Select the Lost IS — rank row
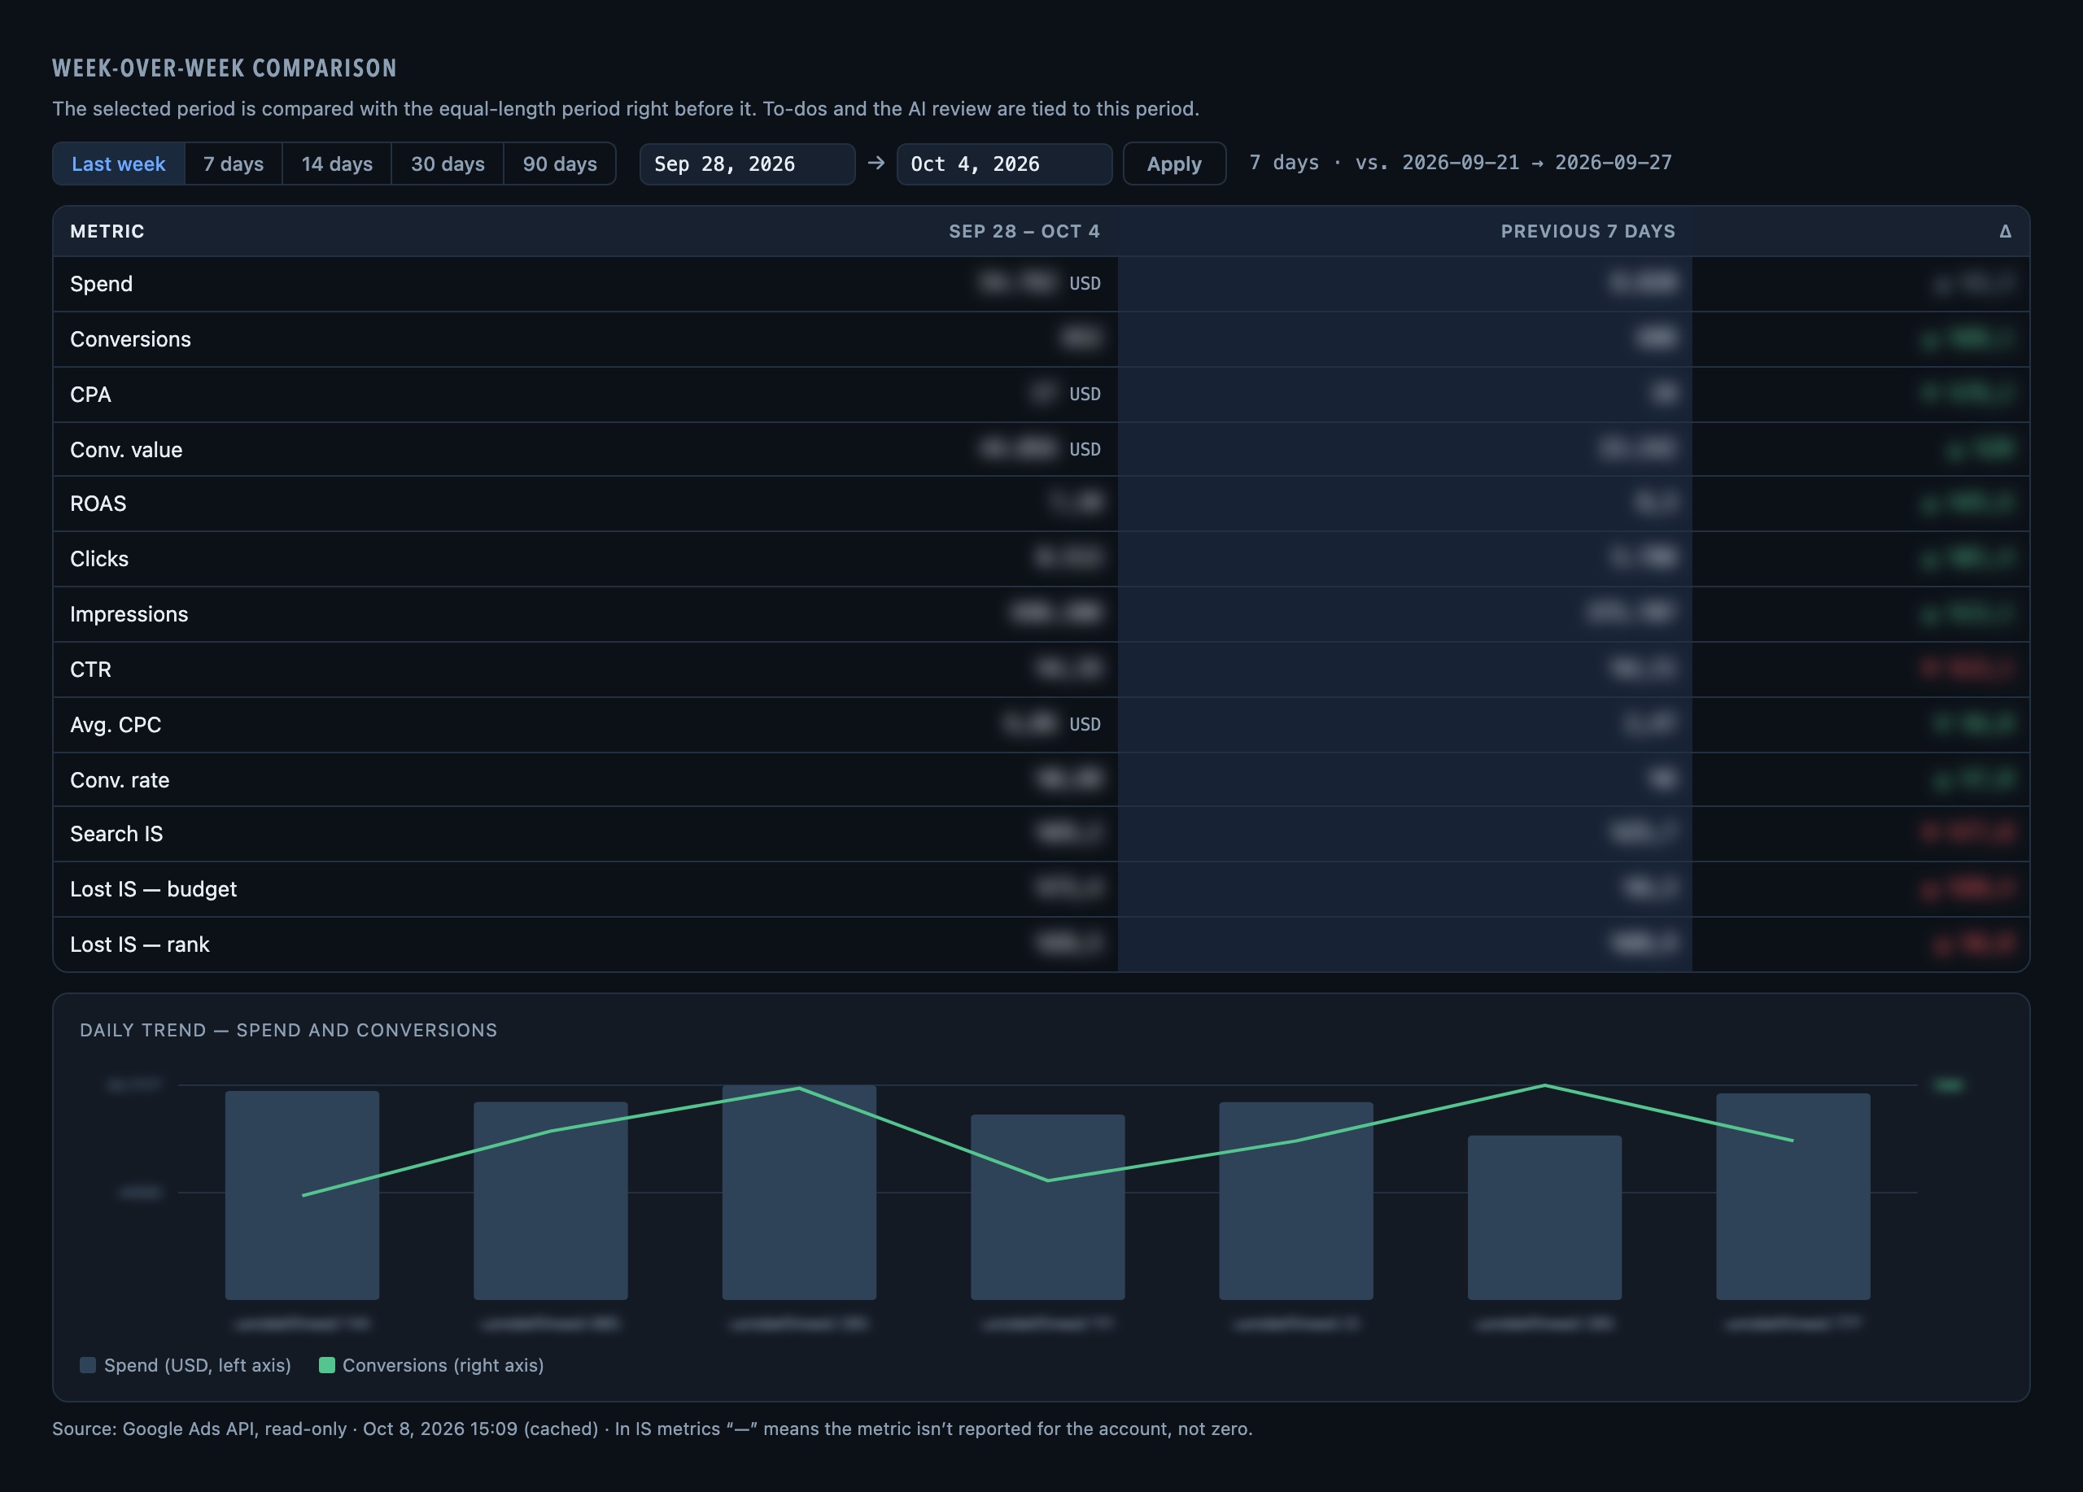2083x1492 pixels. tap(1041, 944)
